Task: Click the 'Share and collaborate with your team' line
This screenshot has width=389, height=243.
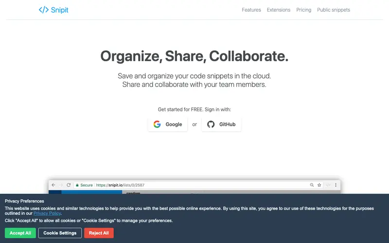Action: (x=194, y=85)
